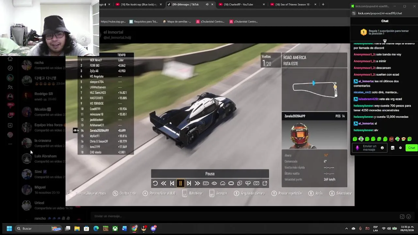Open photo mode camera icon in replay bar
The width and height of the screenshot is (418, 235).
click(256, 183)
